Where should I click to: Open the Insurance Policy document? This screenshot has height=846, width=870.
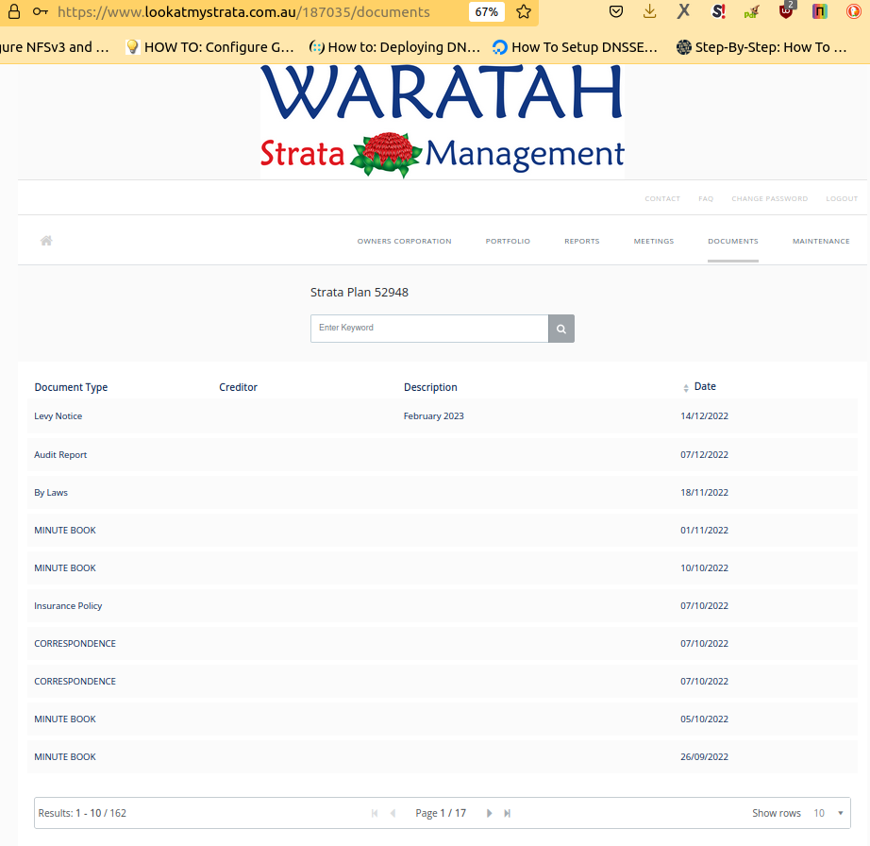click(68, 605)
